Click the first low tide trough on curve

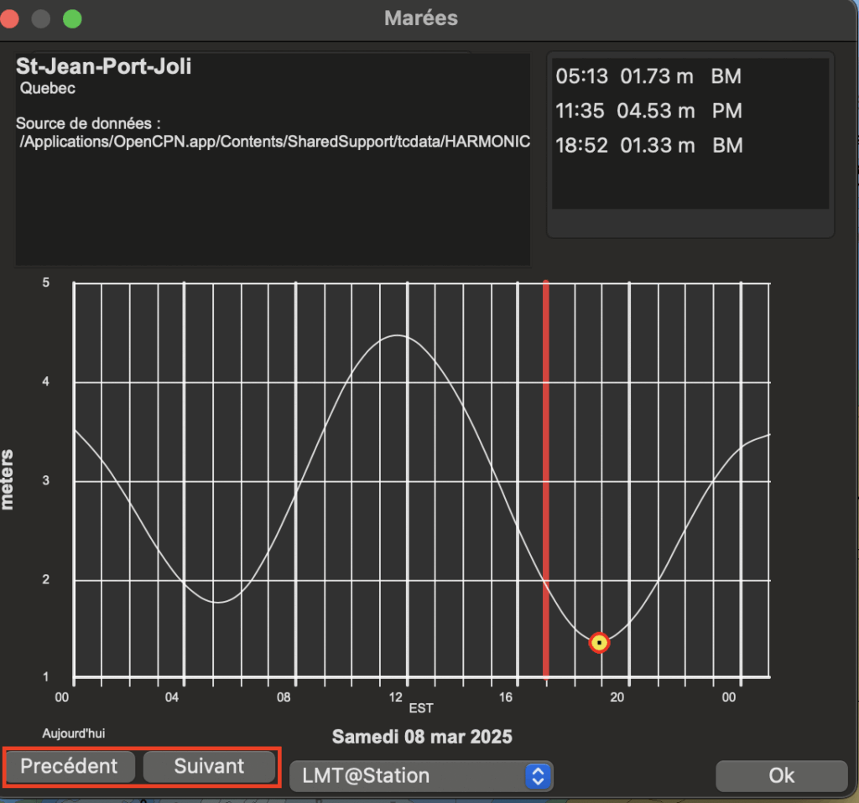click(217, 602)
